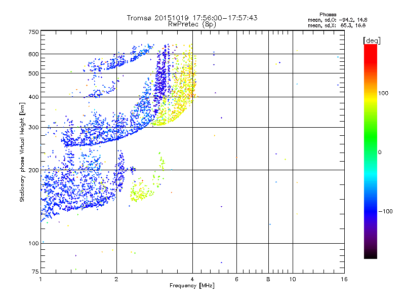Click the '[deg]' colorbar unit label
Screen dimensions: 405x304
tap(372, 41)
